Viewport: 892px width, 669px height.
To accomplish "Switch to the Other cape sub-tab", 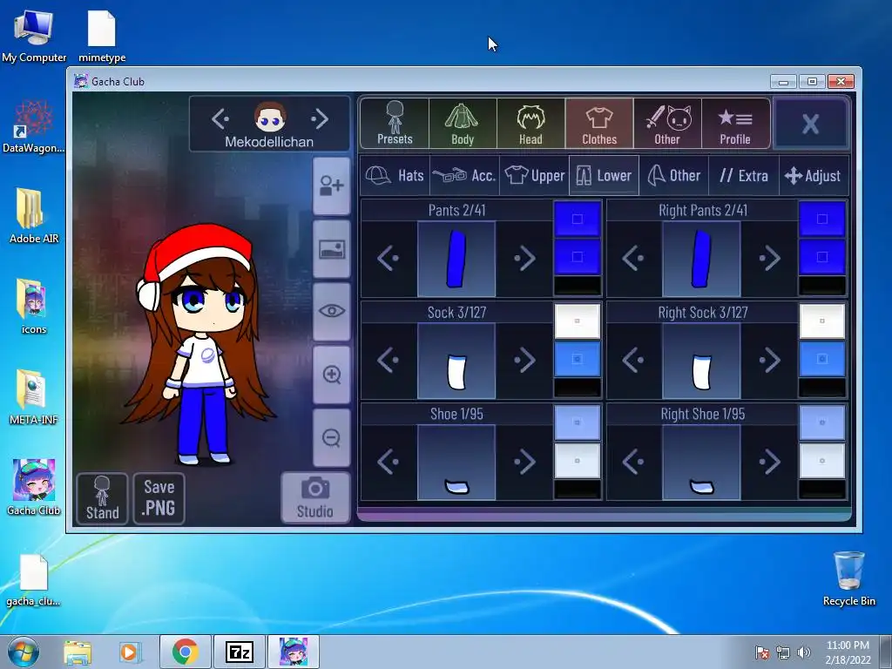I will (673, 175).
